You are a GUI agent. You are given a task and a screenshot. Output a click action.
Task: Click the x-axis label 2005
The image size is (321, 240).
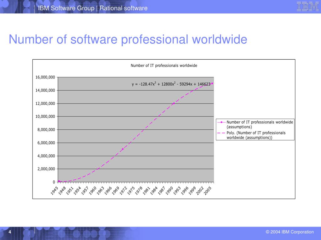(x=208, y=191)
